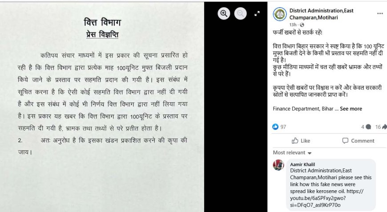Image resolution: width=387 pixels, height=212 pixels.
Task: Click the District Administration profile picture
Action: tap(280, 14)
